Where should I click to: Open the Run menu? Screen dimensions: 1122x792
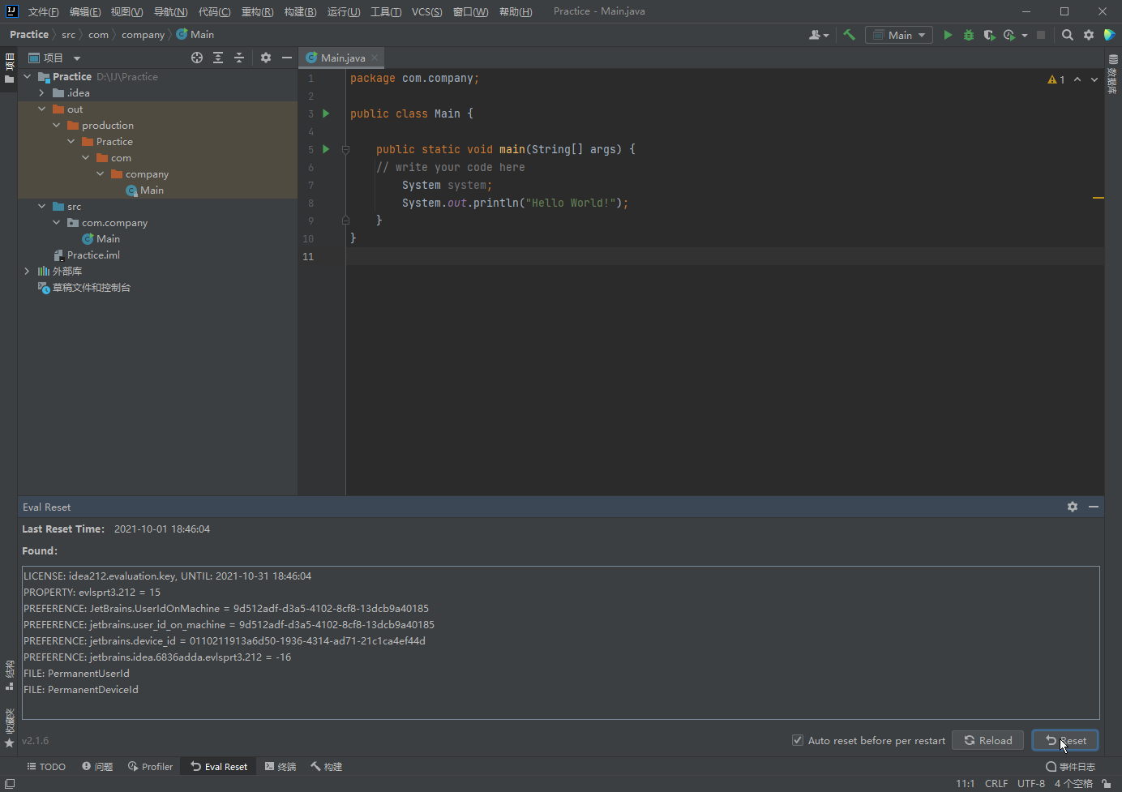(344, 11)
